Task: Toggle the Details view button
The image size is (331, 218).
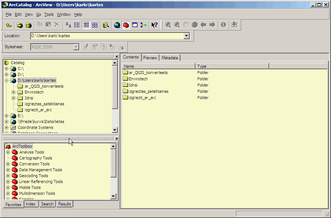Action: point(86,25)
